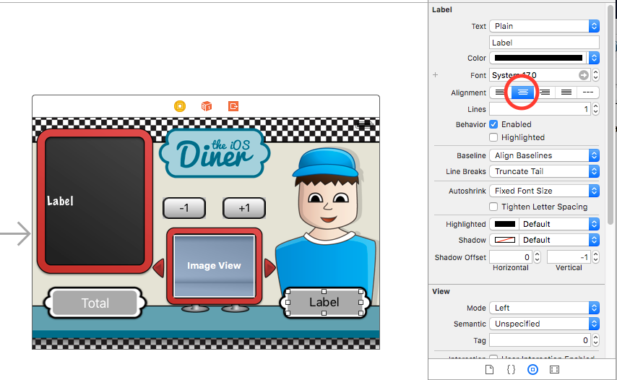Viewport: 617px width, 380px height.
Task: Show the File inspector
Action: coord(489,369)
